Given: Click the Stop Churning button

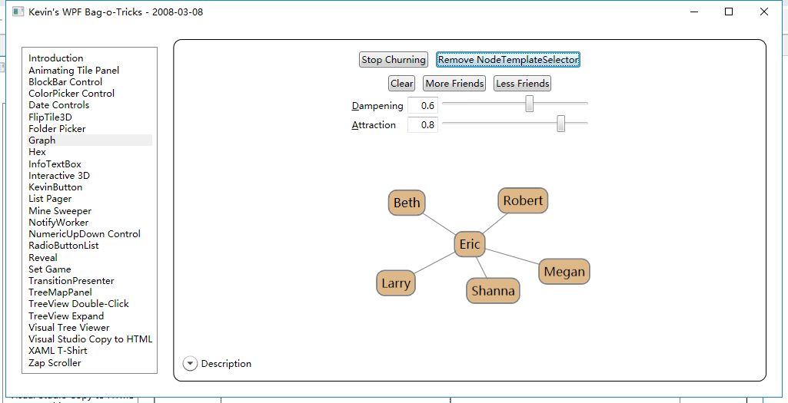Looking at the screenshot, I should [x=393, y=60].
